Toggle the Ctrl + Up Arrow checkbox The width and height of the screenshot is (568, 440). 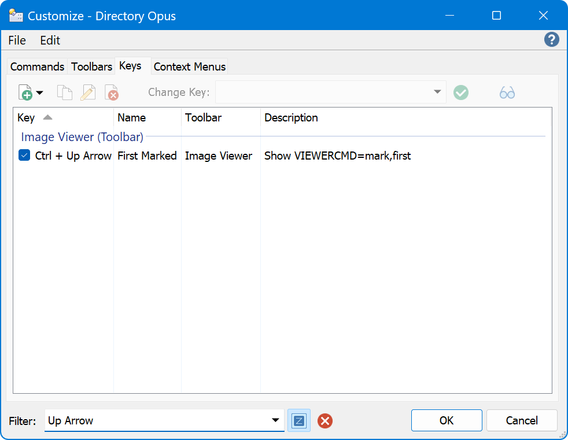point(24,156)
